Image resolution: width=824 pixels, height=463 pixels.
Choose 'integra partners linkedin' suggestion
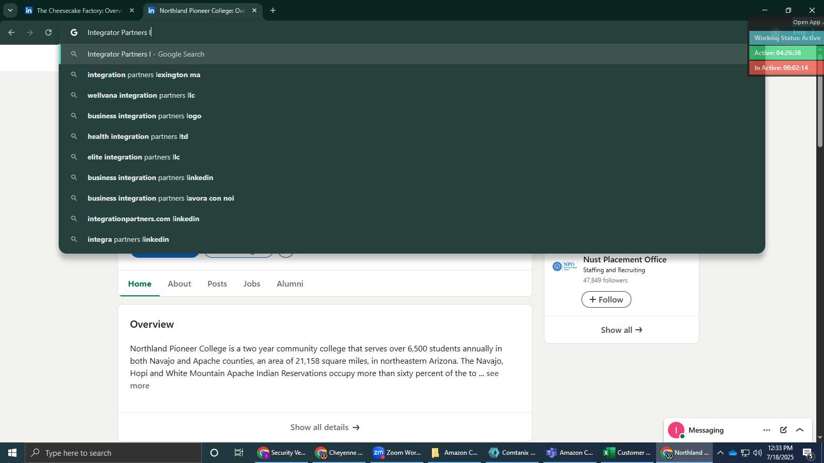tap(412, 239)
